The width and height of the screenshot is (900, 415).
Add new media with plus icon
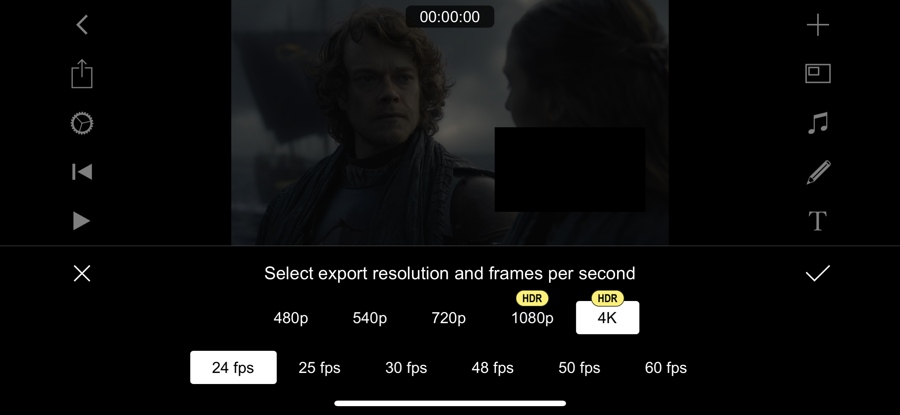pyautogui.click(x=818, y=25)
